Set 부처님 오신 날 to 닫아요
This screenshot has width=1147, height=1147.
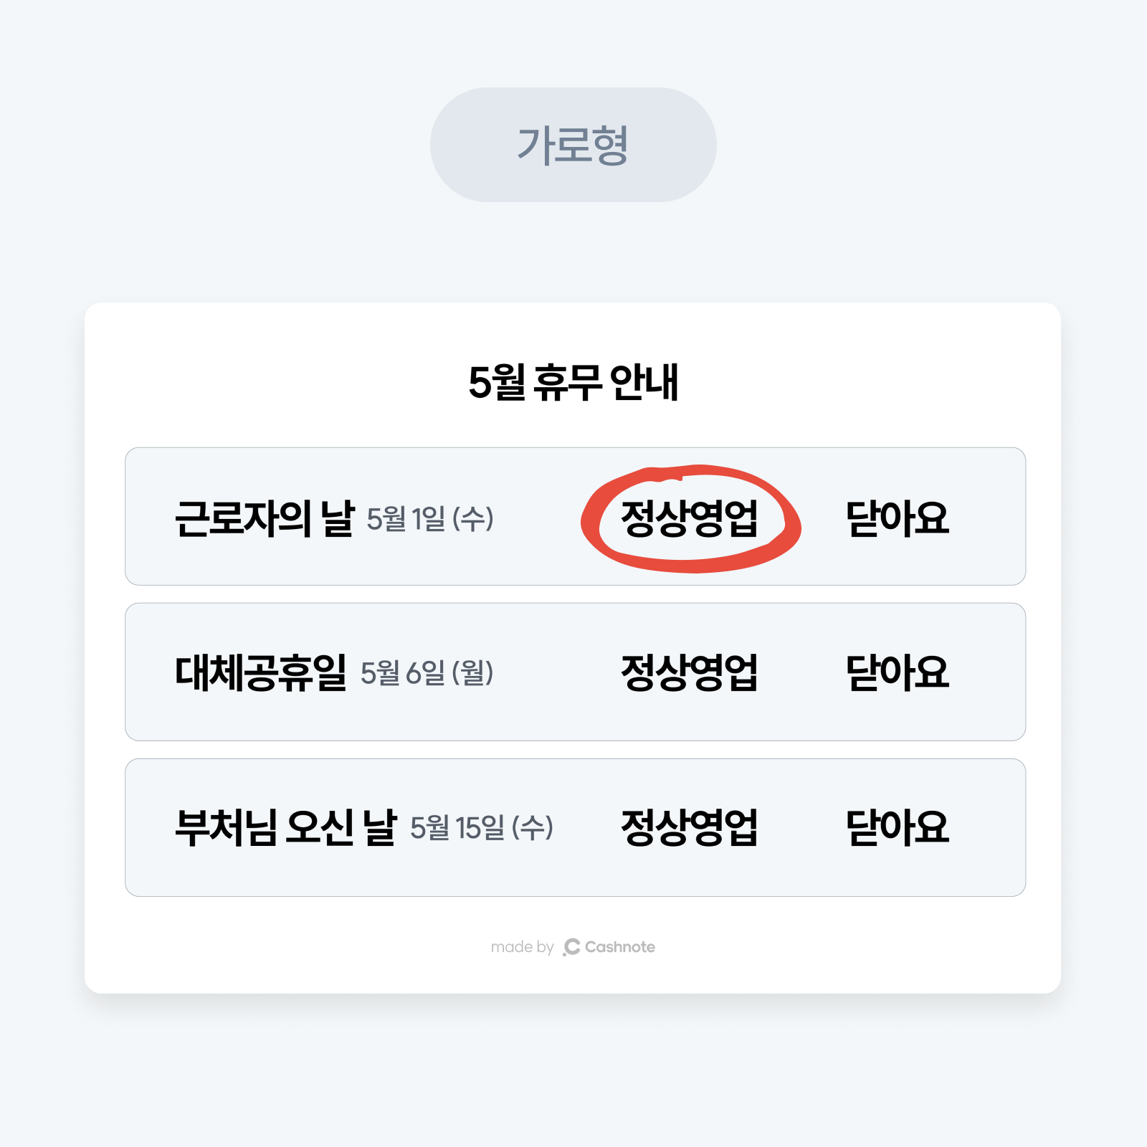click(x=897, y=827)
